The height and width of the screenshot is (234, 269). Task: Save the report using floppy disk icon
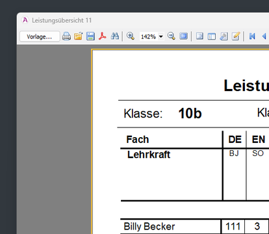point(90,36)
